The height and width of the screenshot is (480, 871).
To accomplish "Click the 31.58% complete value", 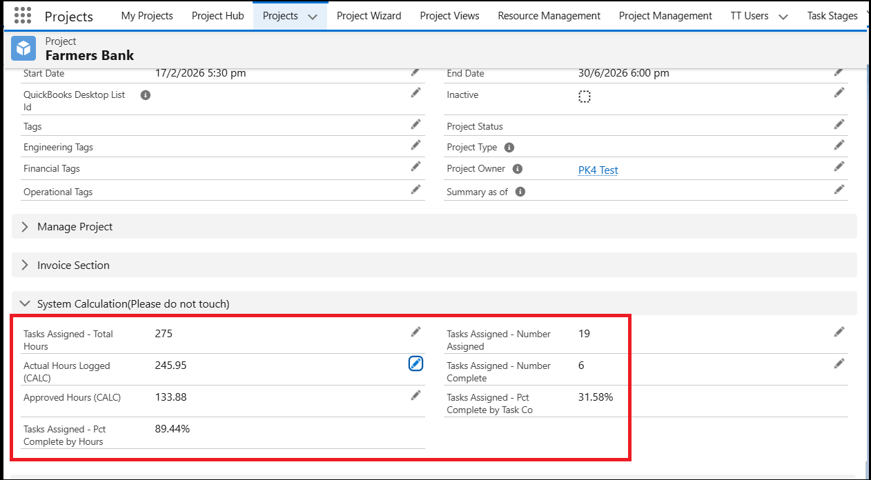I will (596, 397).
